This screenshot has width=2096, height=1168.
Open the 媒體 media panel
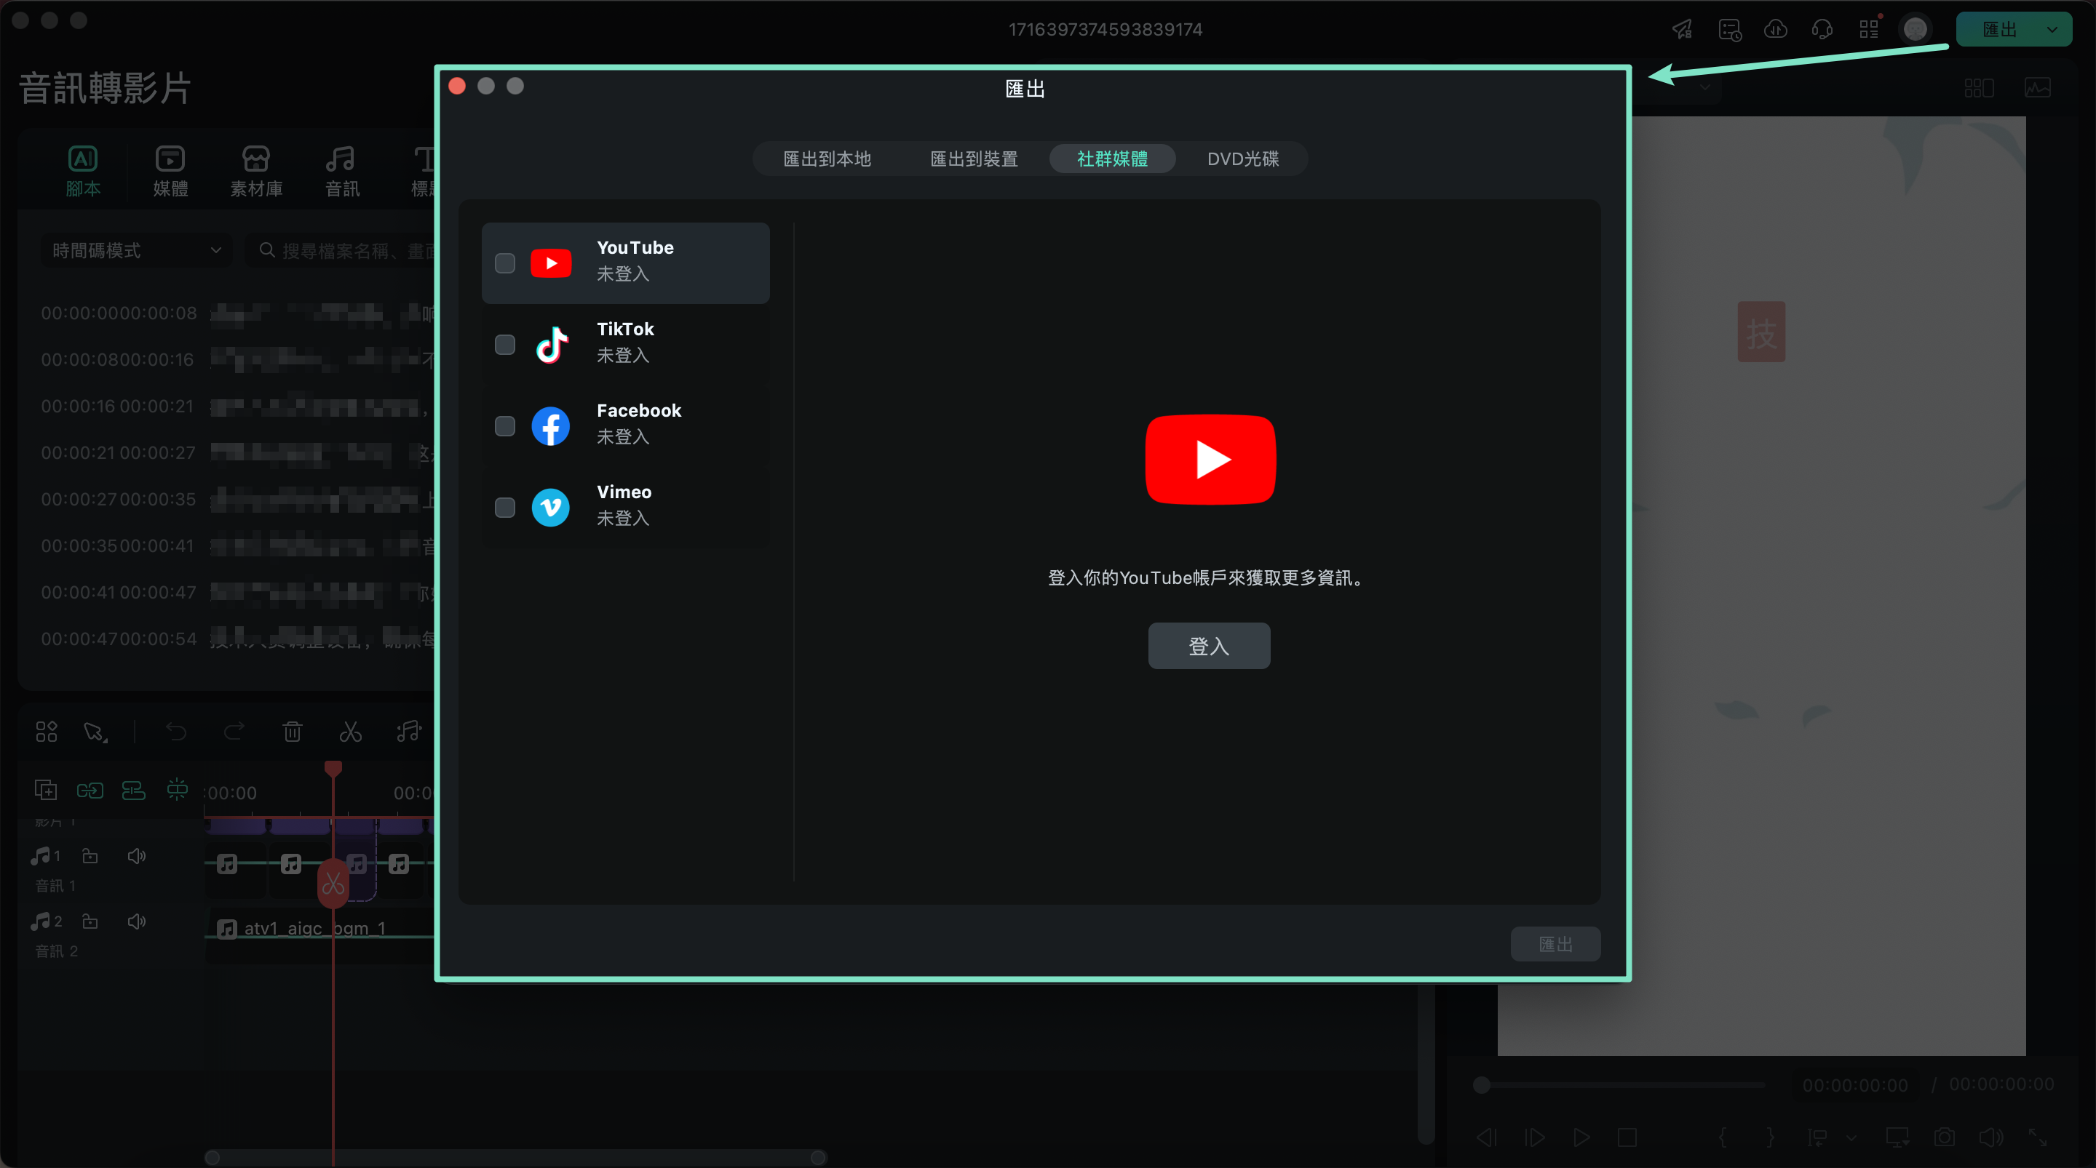coord(170,172)
